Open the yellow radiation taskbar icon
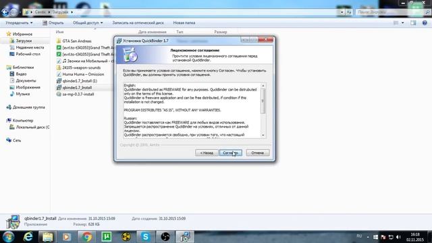This screenshot has width=432, height=243. [x=126, y=237]
